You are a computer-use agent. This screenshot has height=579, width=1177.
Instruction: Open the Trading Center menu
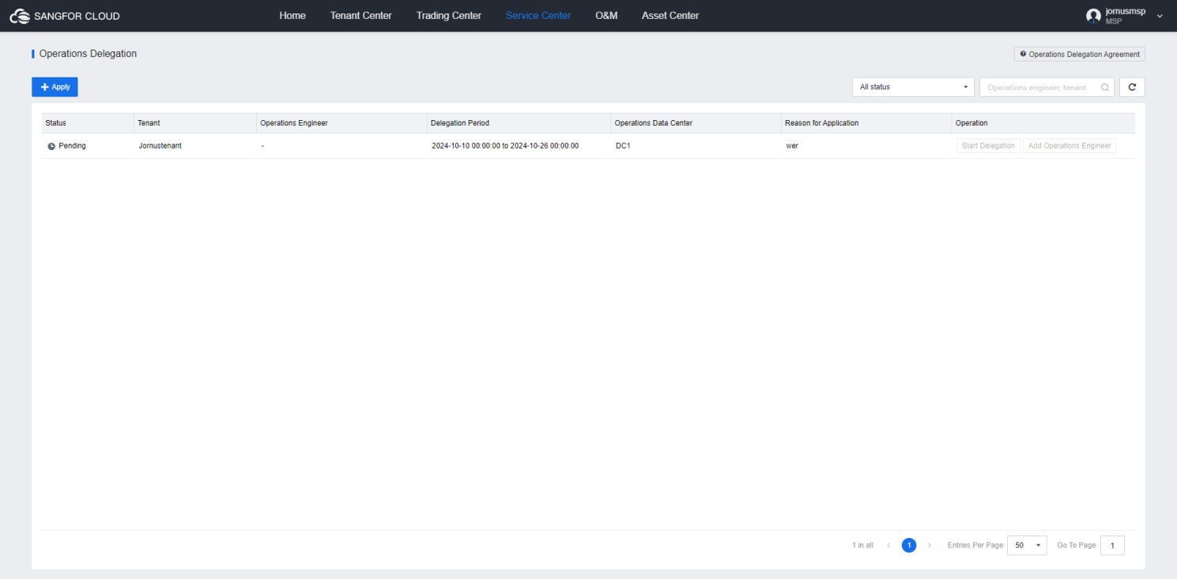pyautogui.click(x=449, y=16)
